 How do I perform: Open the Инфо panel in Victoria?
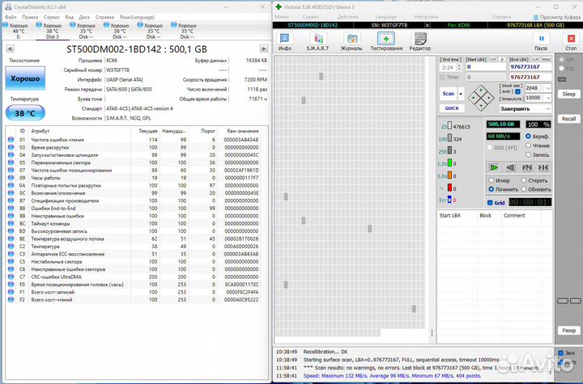point(285,42)
